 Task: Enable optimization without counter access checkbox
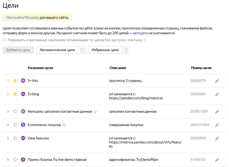click(x=5, y=40)
